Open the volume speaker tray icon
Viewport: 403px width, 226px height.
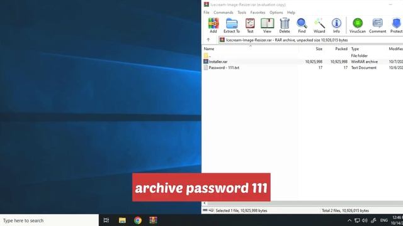(365, 220)
